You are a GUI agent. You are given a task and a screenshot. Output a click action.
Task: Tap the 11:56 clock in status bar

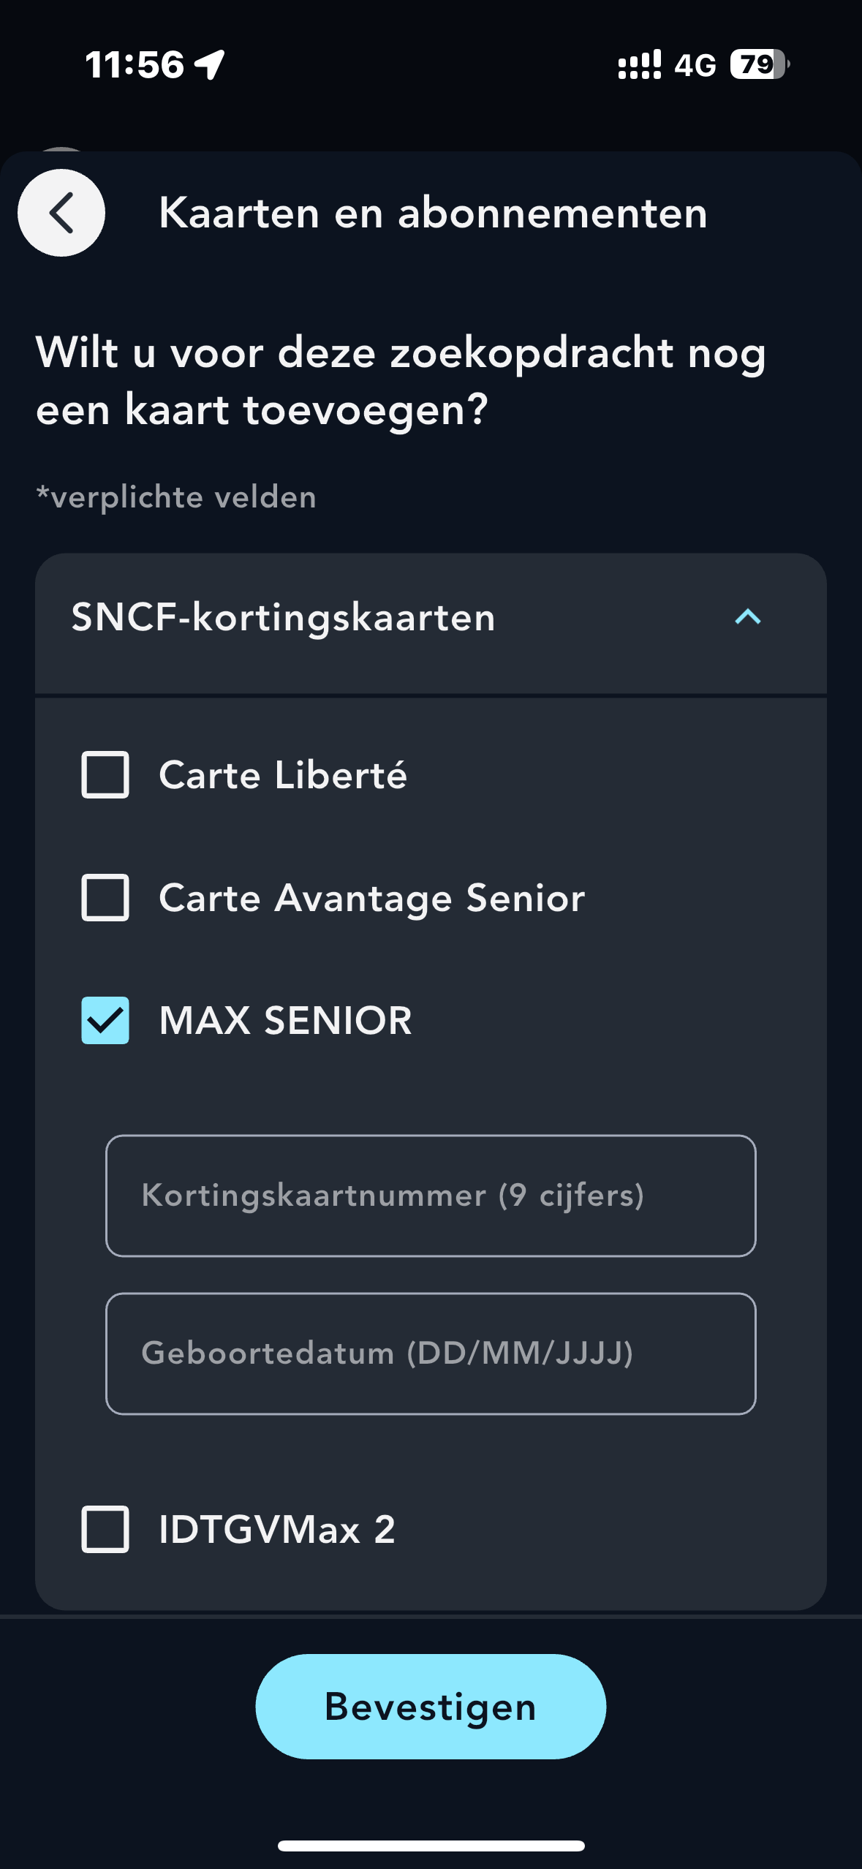(x=135, y=64)
